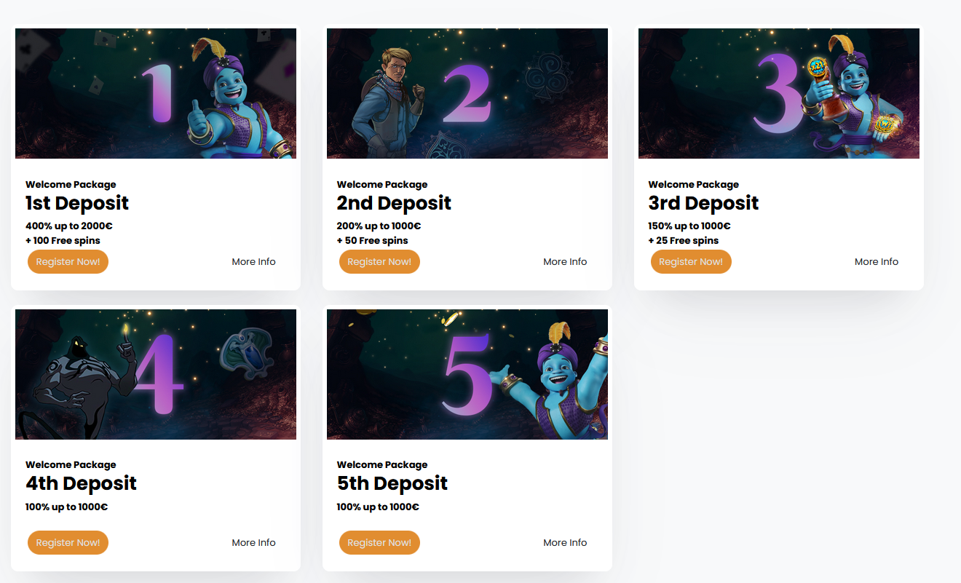Select the cheering genie banner numbered 5
This screenshot has width=961, height=583.
coord(467,374)
